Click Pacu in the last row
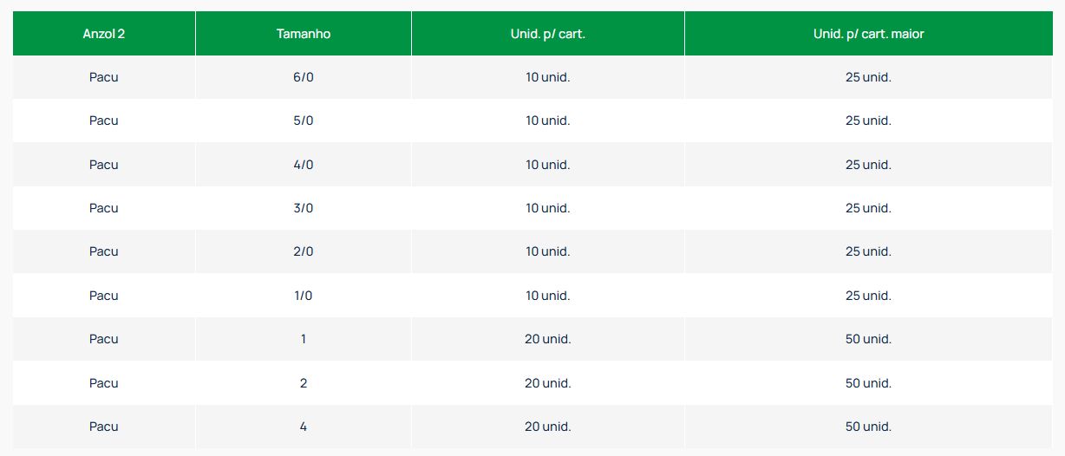1065x456 pixels. click(104, 427)
